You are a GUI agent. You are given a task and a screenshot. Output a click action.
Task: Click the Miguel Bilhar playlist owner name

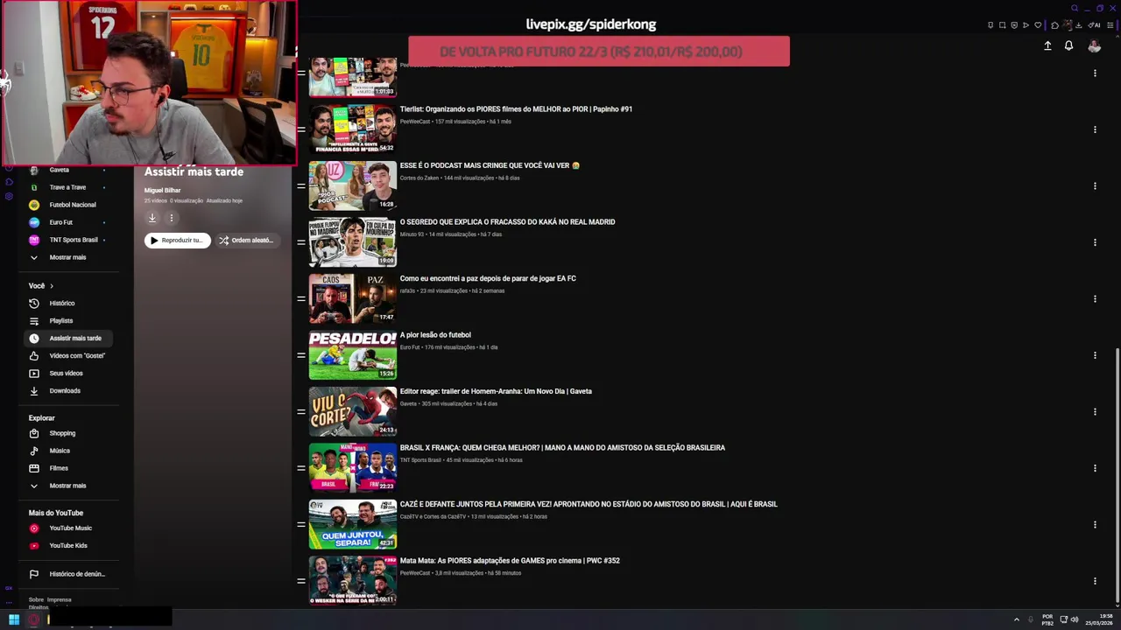(x=162, y=190)
